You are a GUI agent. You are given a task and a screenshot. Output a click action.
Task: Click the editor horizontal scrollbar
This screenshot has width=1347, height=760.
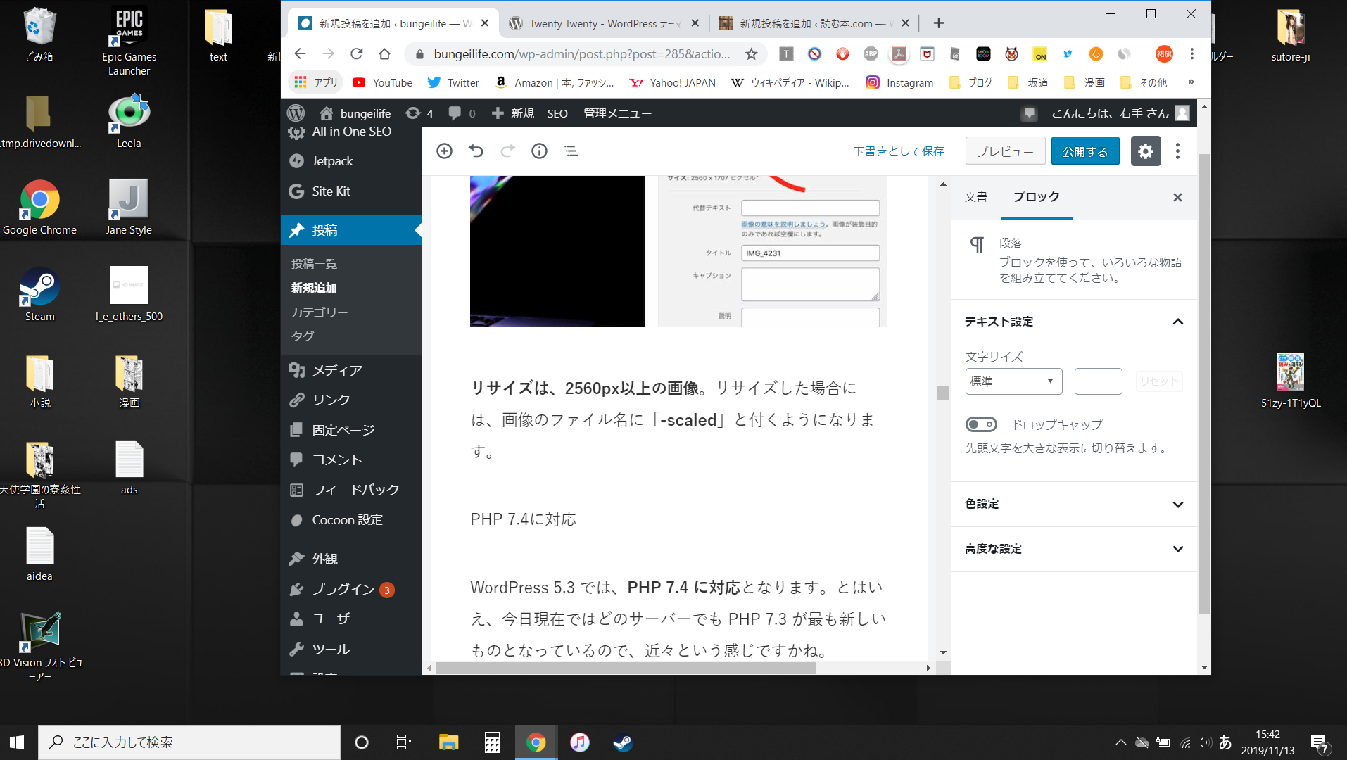(626, 668)
